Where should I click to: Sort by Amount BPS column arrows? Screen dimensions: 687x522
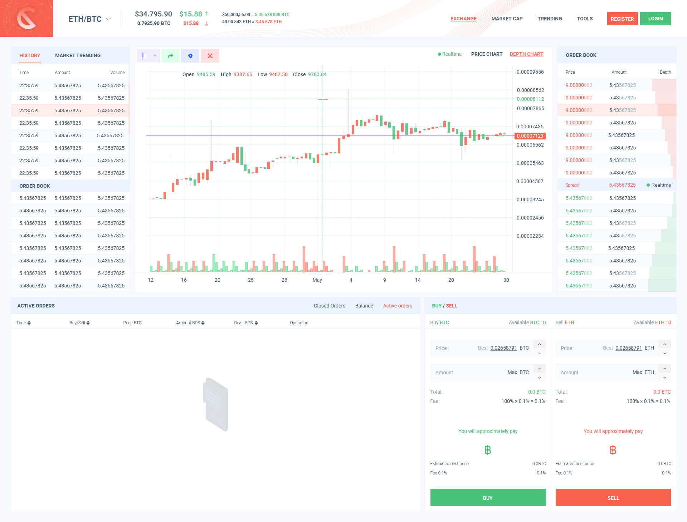203,323
